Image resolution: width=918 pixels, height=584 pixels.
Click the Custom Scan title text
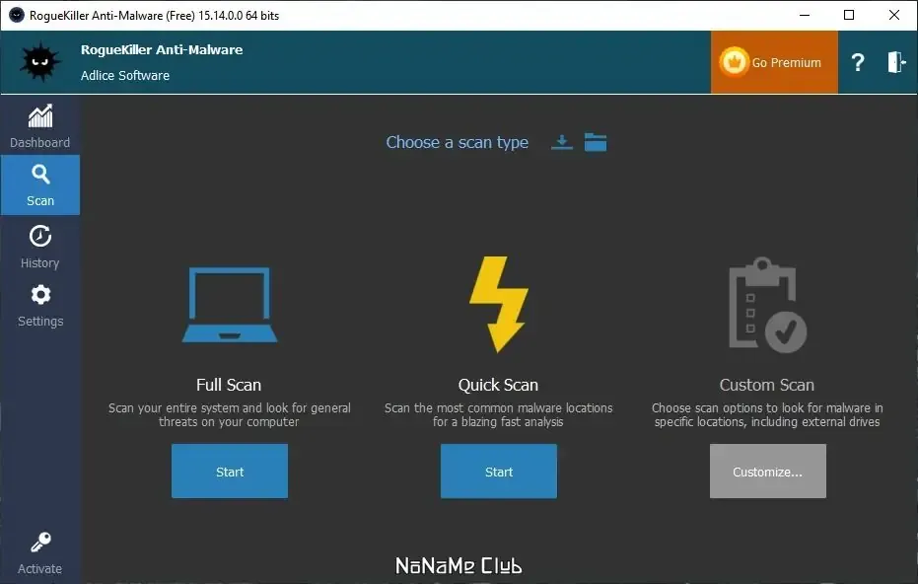pyautogui.click(x=767, y=385)
